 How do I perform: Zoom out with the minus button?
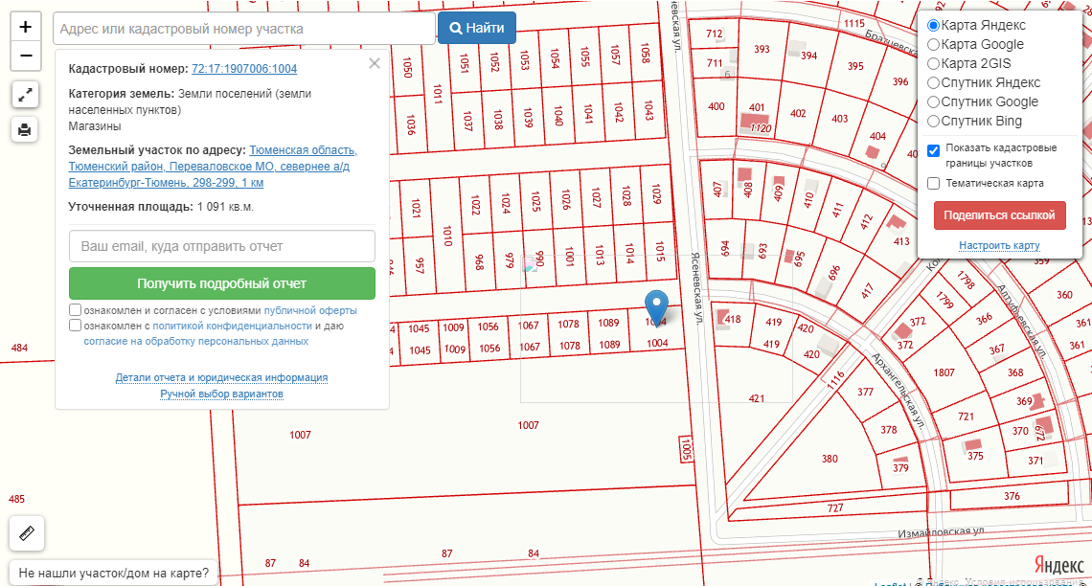coord(25,56)
